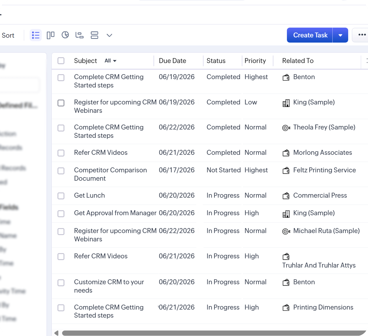Check Register for upcoming CRM Webinars 06/22 row
Screen dimensions: 368x336
pos(61,232)
